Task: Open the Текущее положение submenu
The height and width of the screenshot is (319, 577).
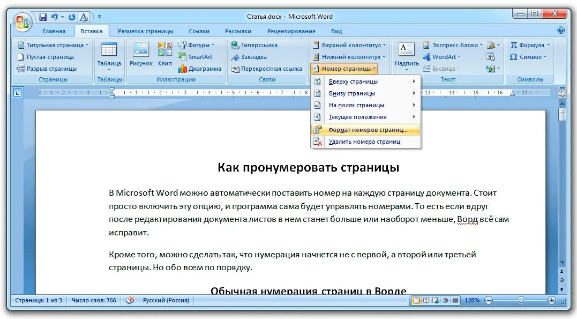Action: click(x=365, y=117)
